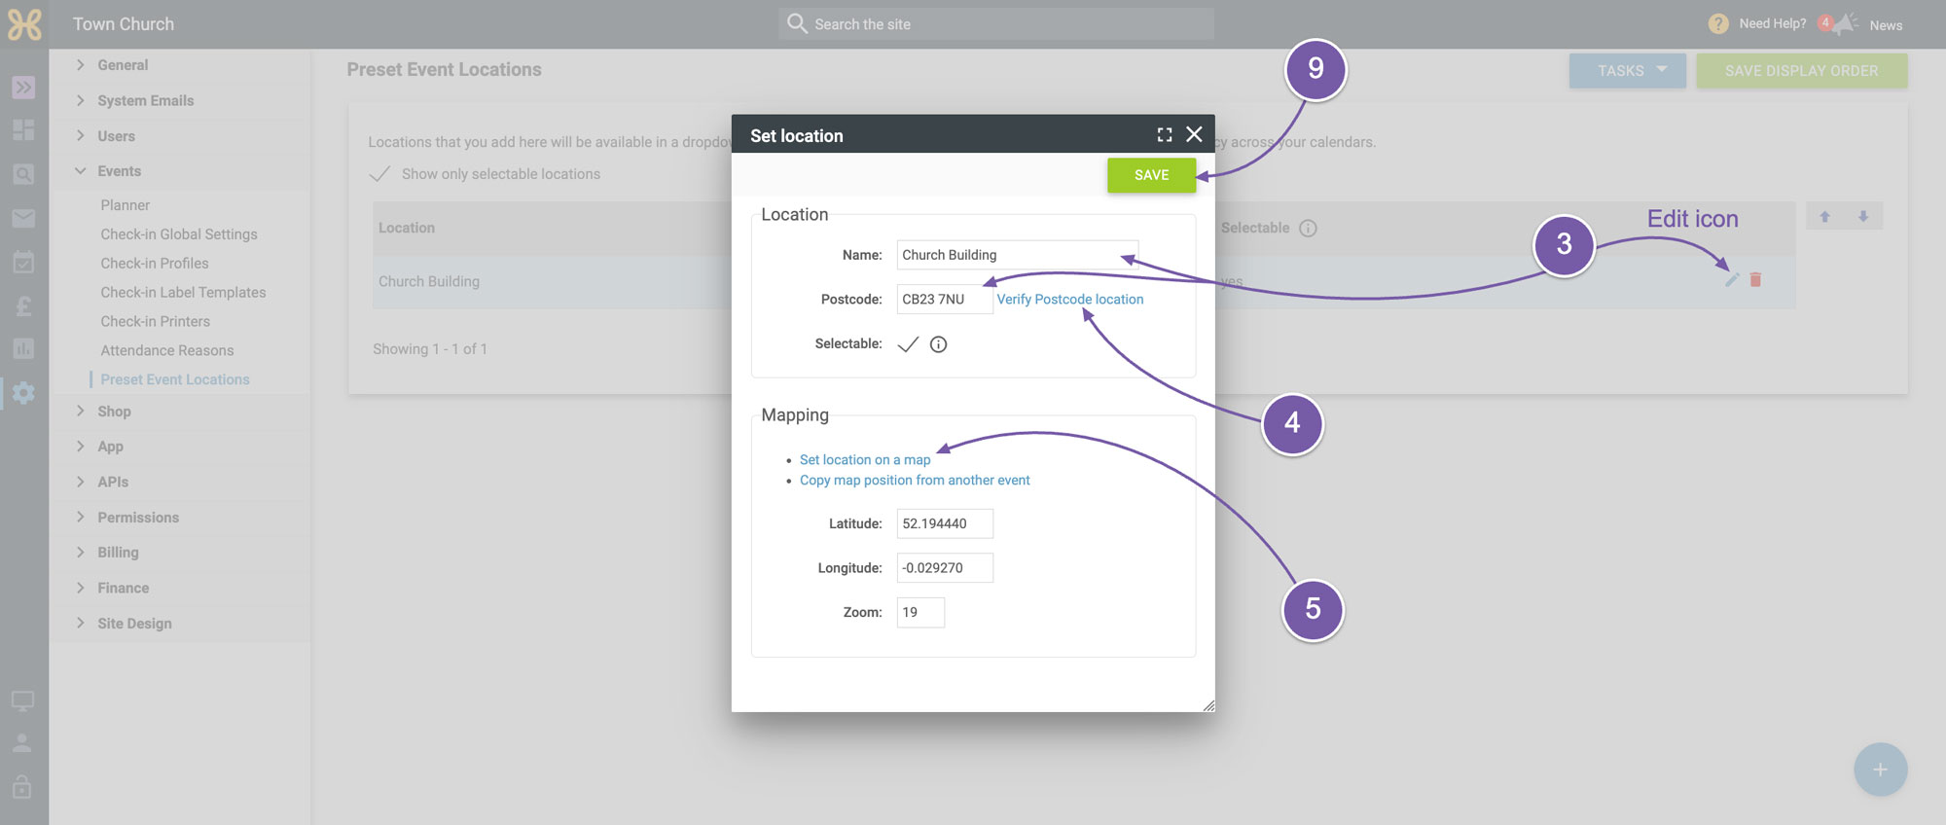This screenshot has width=1946, height=825.
Task: Collapse the Events section
Action: tap(119, 171)
